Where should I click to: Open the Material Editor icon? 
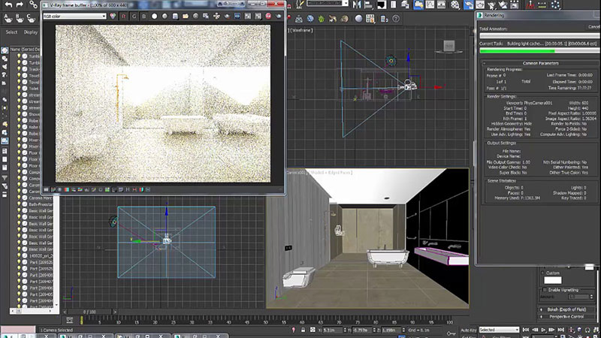[x=455, y=5]
